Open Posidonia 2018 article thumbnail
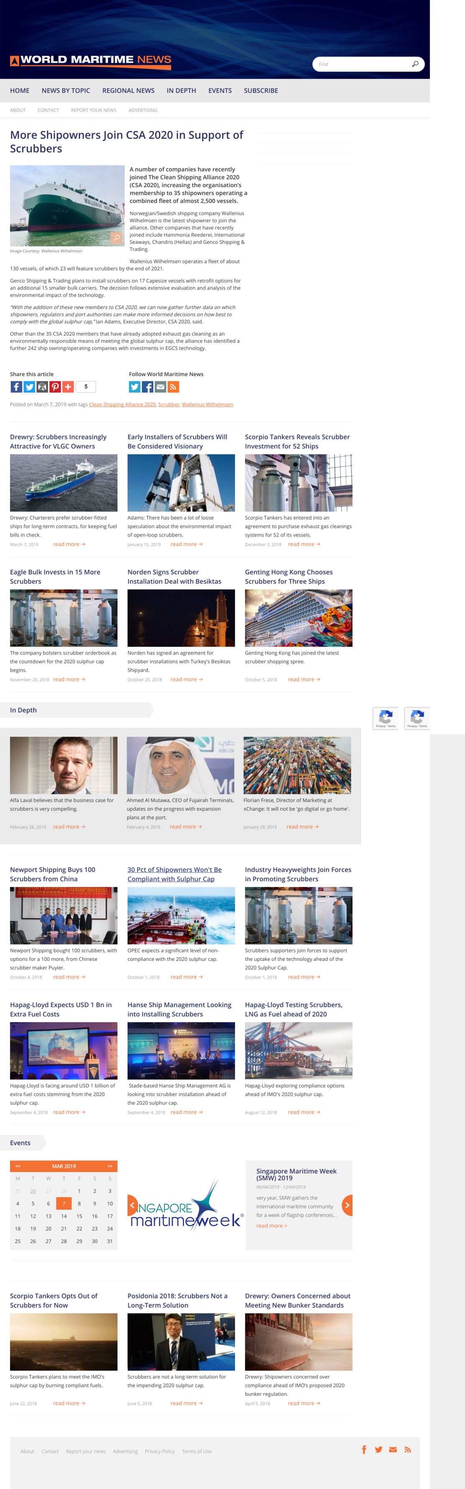Screen dimensions: 465x1489 pyautogui.click(x=181, y=1342)
